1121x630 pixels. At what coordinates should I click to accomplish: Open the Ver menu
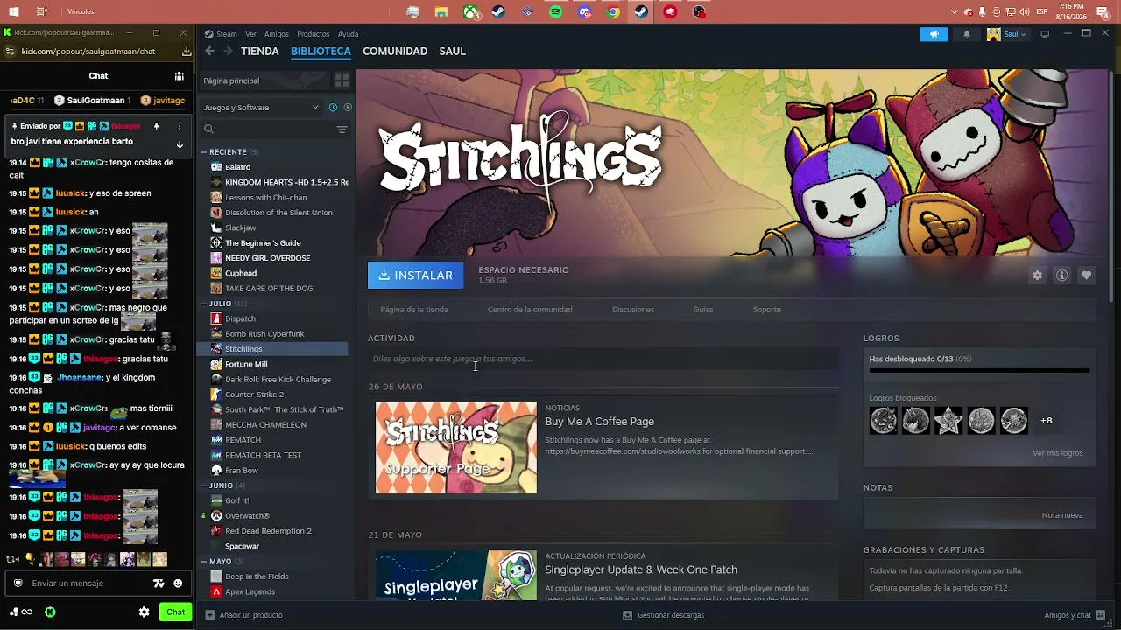251,34
